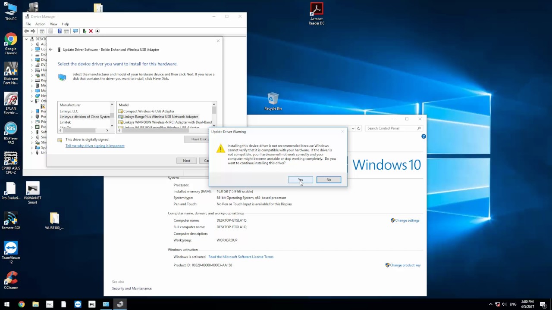This screenshot has height=310, width=552.
Task: Open Google Chrome desktop icon
Action: (11, 44)
